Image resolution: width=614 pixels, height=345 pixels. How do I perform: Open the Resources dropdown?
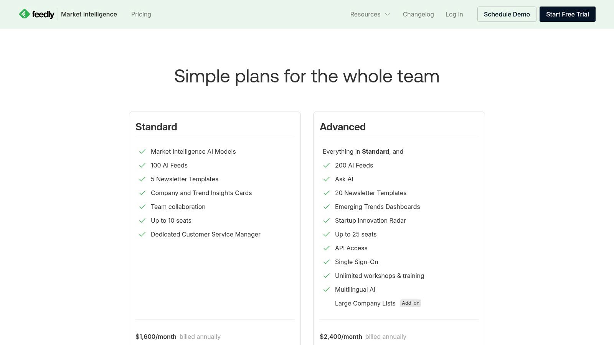[x=365, y=14]
